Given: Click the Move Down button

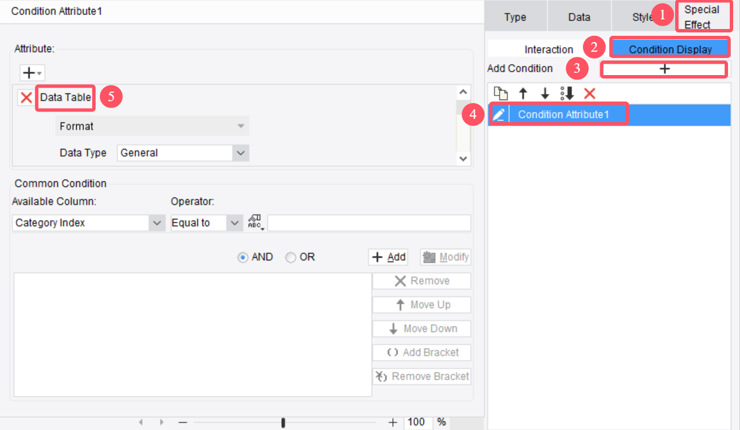Looking at the screenshot, I should point(422,329).
